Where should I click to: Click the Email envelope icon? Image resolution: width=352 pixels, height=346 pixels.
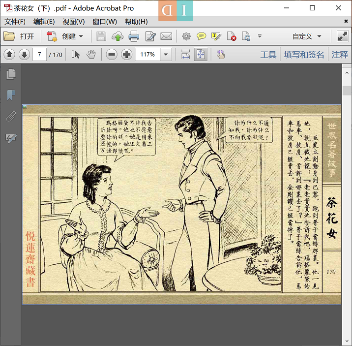tap(166, 36)
